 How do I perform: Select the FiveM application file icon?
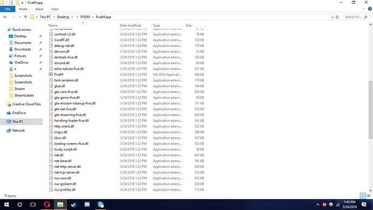click(51, 74)
